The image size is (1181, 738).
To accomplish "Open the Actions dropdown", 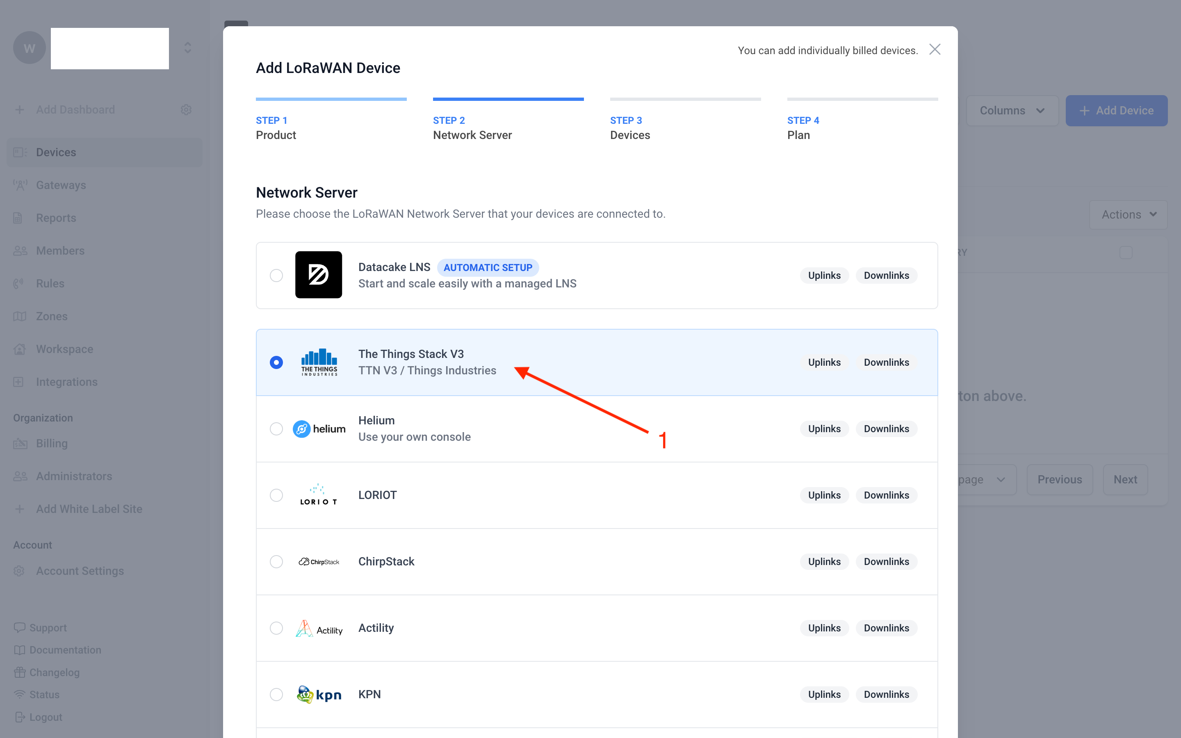I will coord(1128,214).
